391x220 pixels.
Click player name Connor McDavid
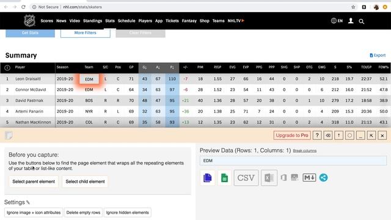coord(31,90)
